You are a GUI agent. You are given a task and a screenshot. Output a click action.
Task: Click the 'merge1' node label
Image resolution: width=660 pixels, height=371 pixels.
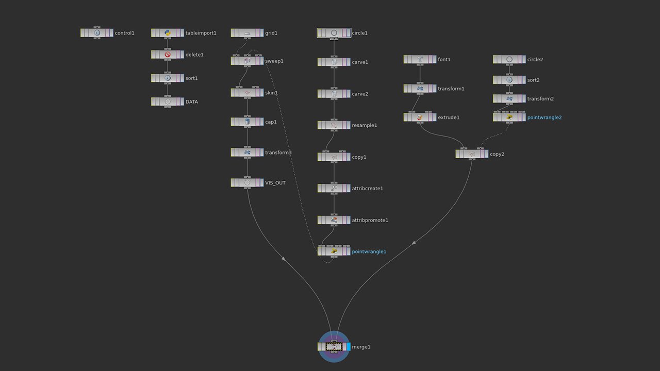(x=361, y=347)
